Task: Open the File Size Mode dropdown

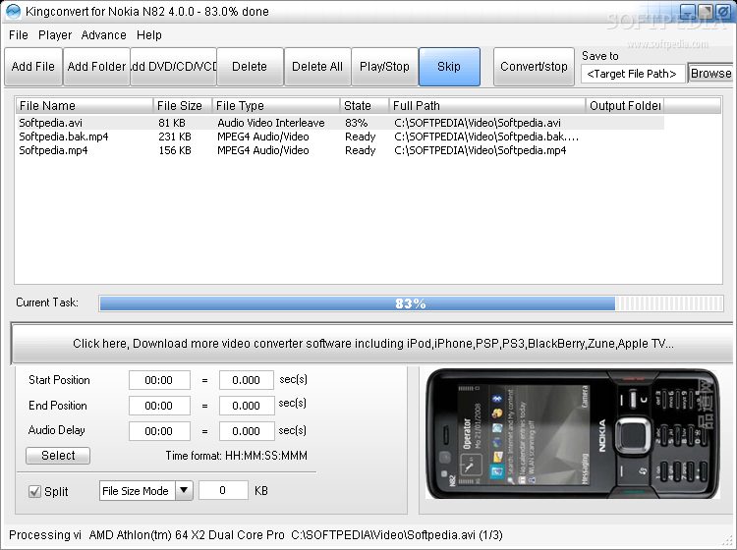Action: [145, 491]
